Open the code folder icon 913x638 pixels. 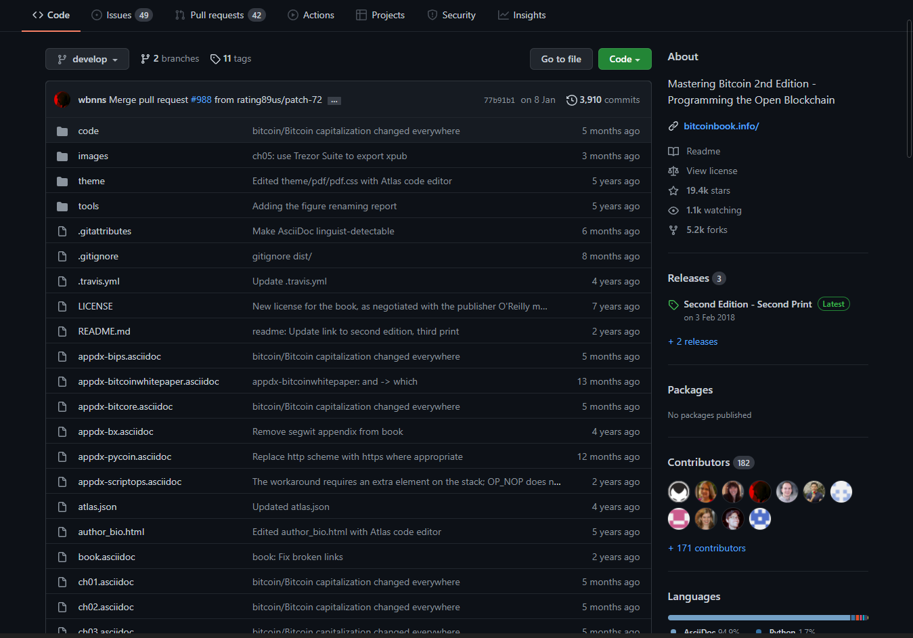[62, 131]
